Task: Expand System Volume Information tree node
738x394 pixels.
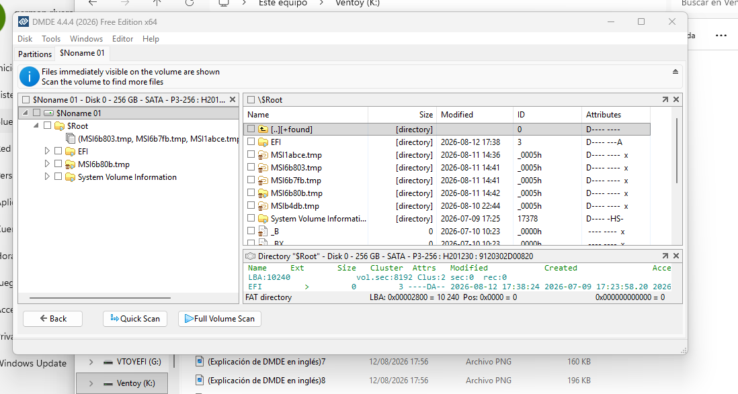Action: coord(47,177)
